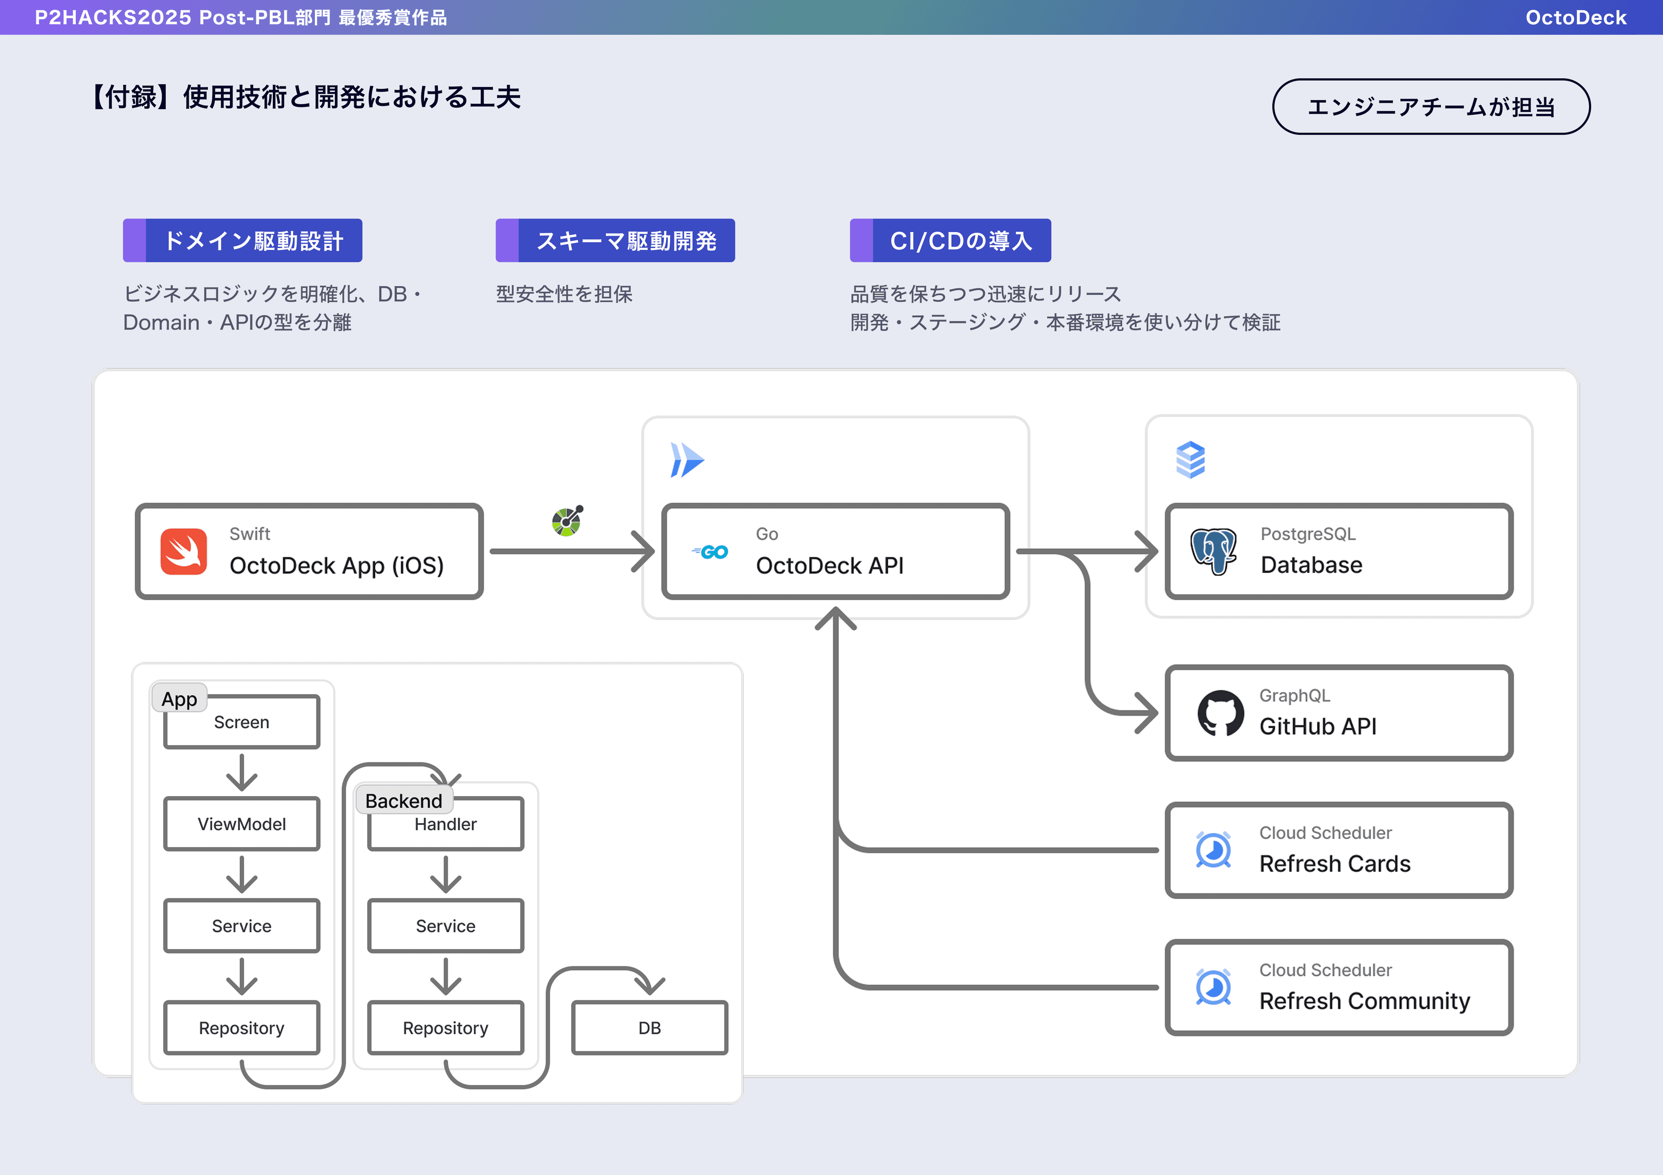Click the DB box

point(650,1028)
